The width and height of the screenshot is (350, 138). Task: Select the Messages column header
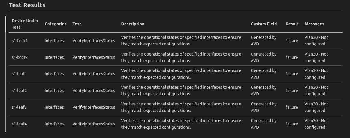[x=314, y=24]
